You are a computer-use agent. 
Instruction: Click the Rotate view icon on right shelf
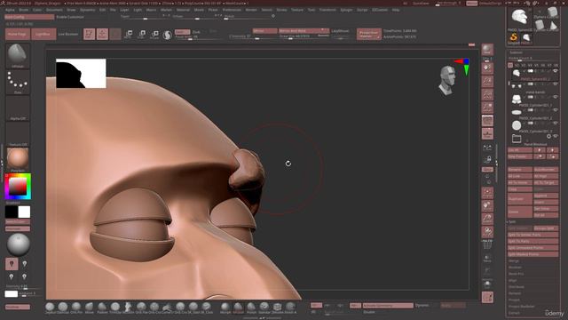487,232
